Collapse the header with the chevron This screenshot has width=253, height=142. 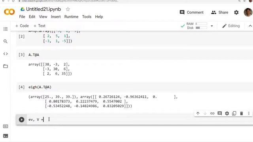(x=250, y=26)
